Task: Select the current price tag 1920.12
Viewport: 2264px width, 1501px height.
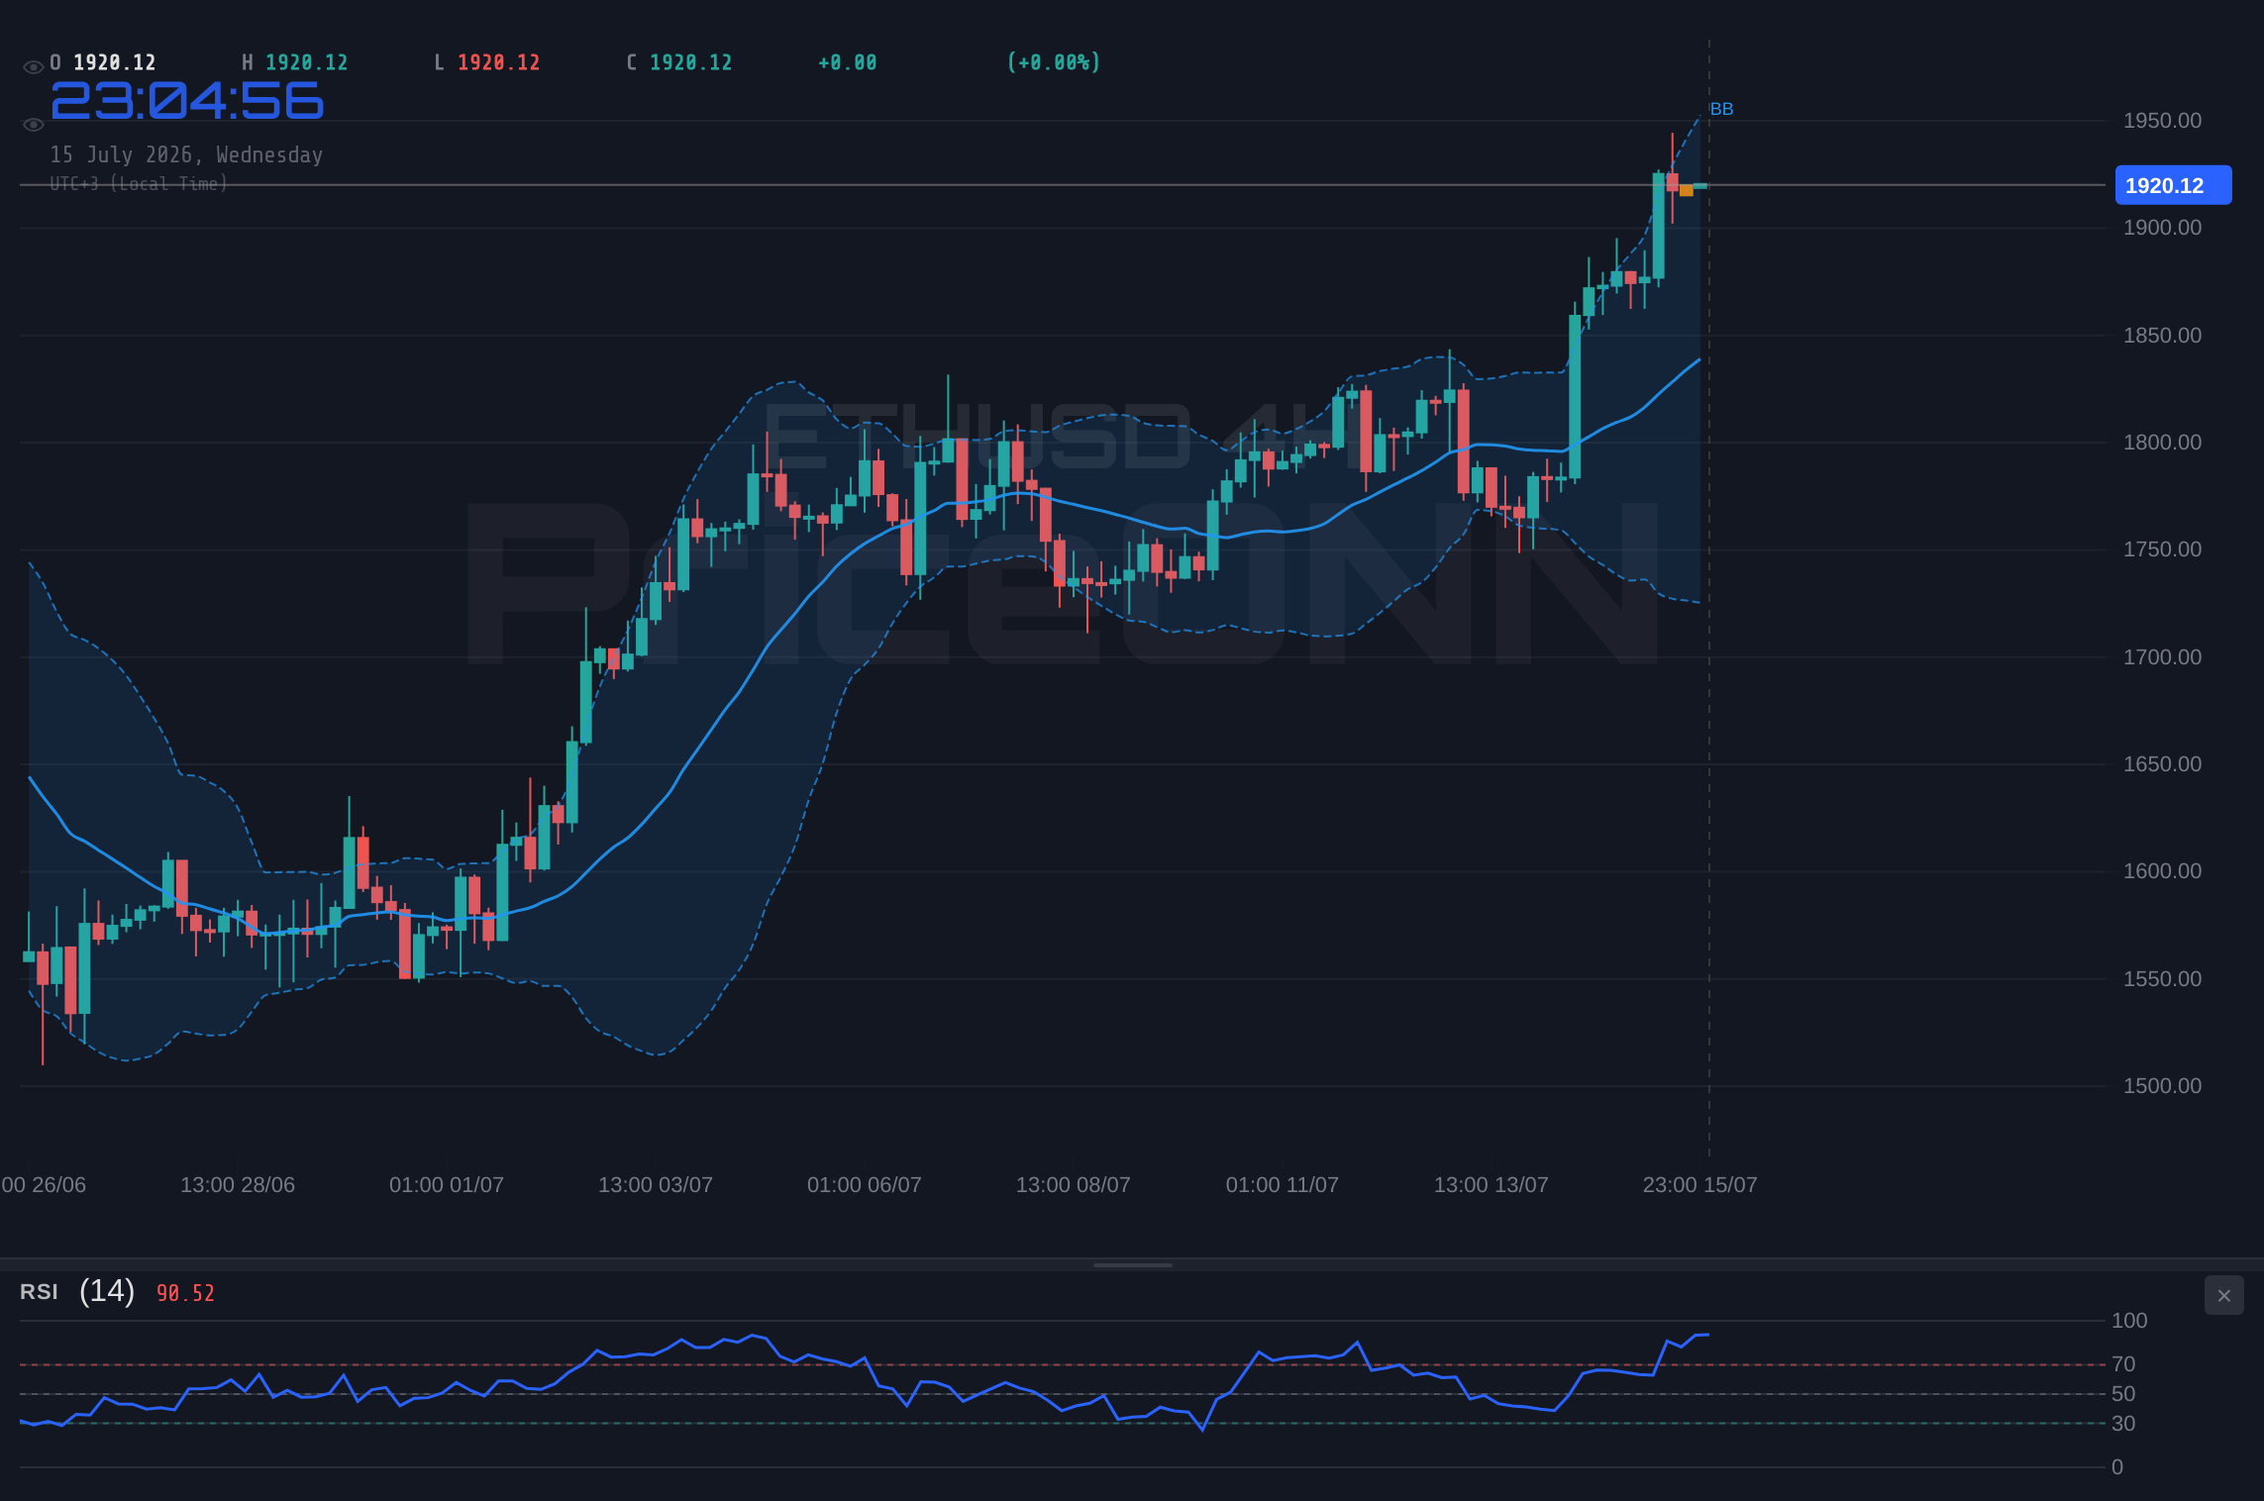Action: [2173, 185]
